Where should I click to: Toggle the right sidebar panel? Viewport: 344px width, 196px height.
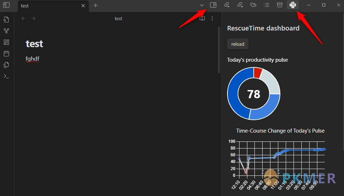coord(213,5)
